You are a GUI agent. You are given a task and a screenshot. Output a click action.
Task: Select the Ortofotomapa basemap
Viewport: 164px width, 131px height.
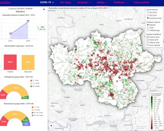[148, 30]
